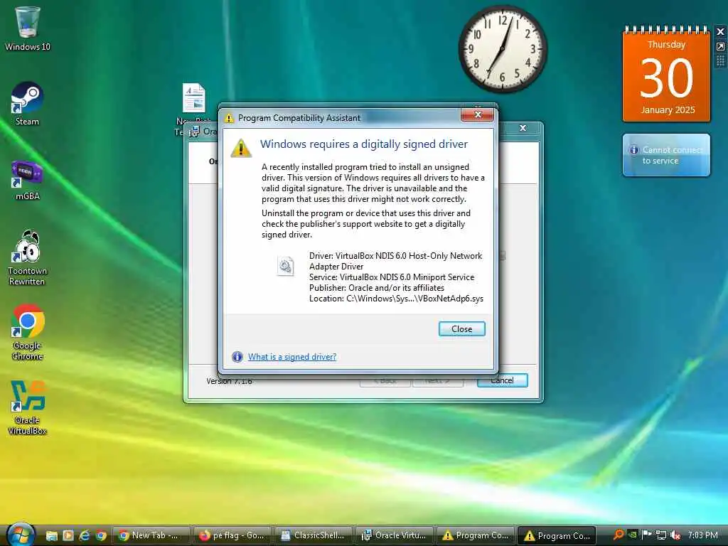
Task: Launch the mGBA desktop shortcut
Action: click(x=28, y=180)
